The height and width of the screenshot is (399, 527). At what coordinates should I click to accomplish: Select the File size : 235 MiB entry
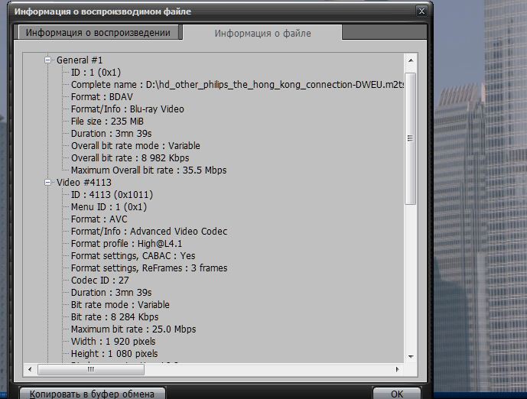(x=107, y=122)
